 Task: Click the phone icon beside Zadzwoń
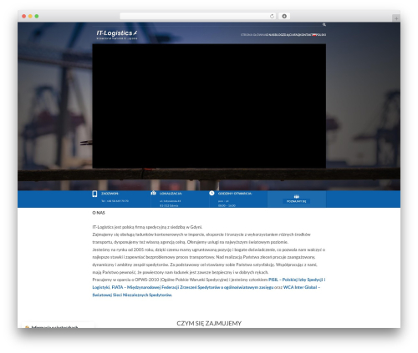click(94, 194)
